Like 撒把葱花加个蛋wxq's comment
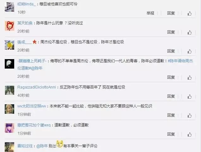 coord(190,134)
